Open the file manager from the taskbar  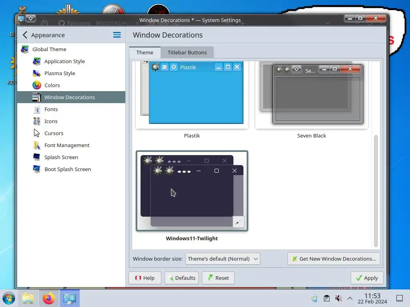28,298
